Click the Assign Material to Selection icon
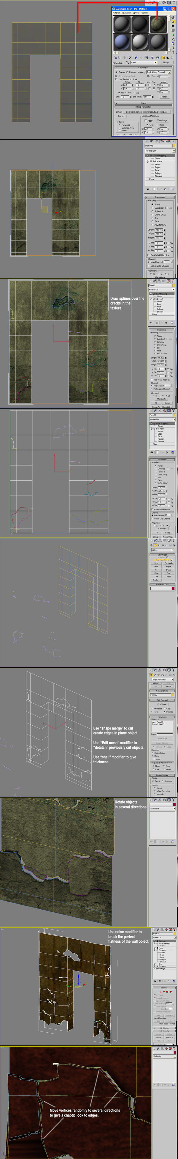The width and height of the screenshot is (178, 1159). (x=125, y=58)
